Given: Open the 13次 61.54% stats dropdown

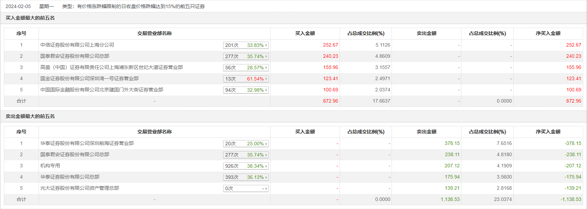Looking at the screenshot, I should (x=246, y=79).
